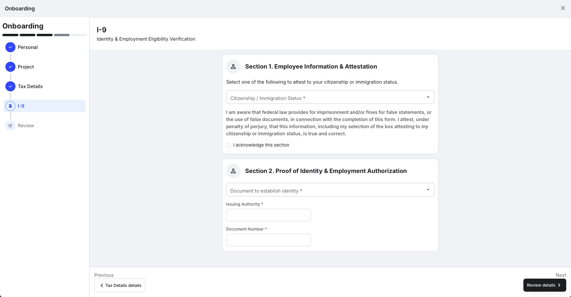Open the Document to establish identity dropdown
This screenshot has height=297, width=571.
(330, 190)
